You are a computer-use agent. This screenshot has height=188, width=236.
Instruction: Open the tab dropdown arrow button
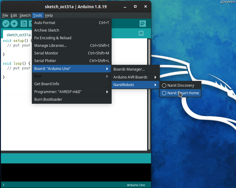pos(141,33)
